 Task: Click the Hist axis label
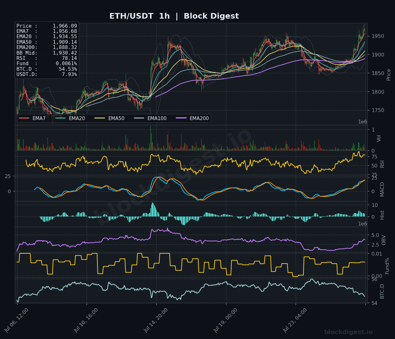(x=382, y=215)
